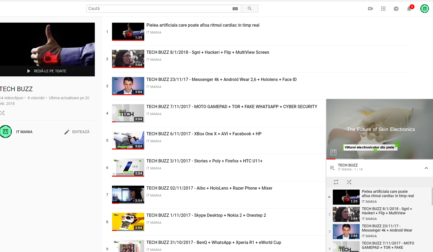Image resolution: width=433 pixels, height=252 pixels.
Task: Click thumbnail of video number 1 in list
Action: pyautogui.click(x=128, y=32)
